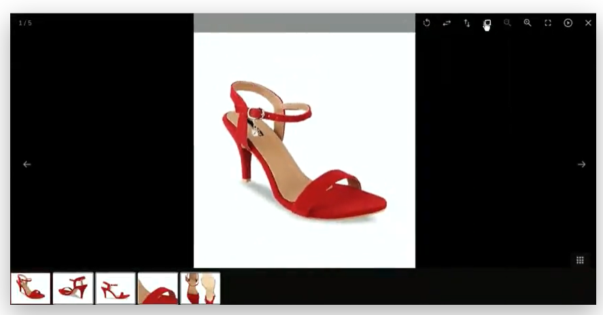Image resolution: width=603 pixels, height=315 pixels.
Task: Start the slideshow autoplay
Action: (x=568, y=23)
